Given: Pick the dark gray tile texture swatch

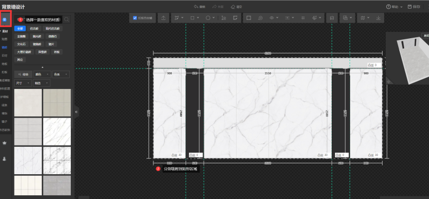Looking at the screenshot, I should coord(57,186).
